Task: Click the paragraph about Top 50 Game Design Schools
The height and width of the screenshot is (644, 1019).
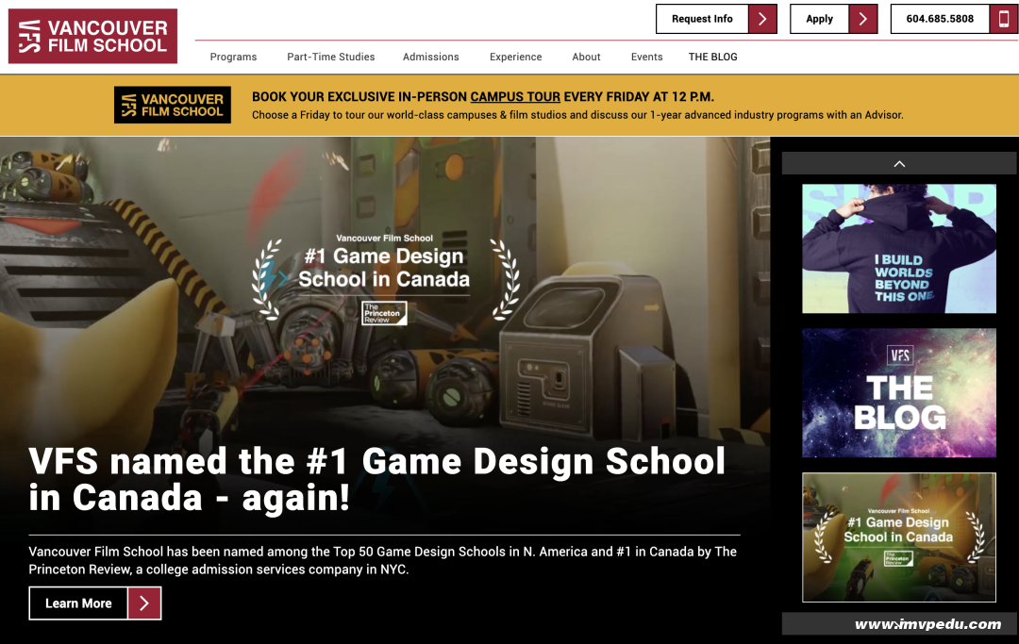Action: click(383, 560)
